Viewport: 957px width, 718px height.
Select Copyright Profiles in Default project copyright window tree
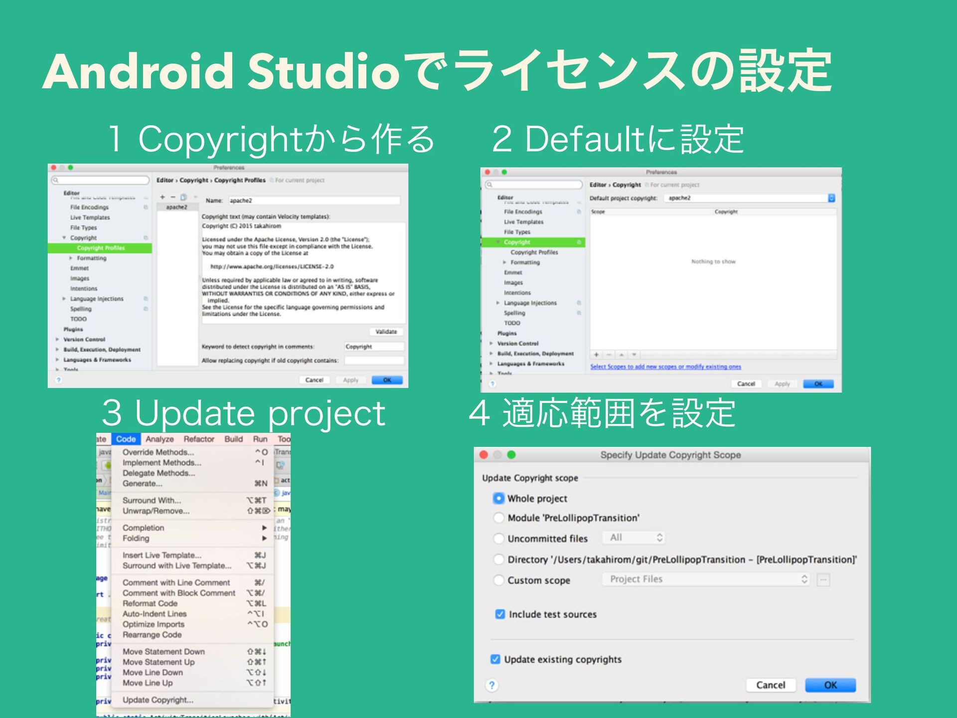click(x=534, y=252)
